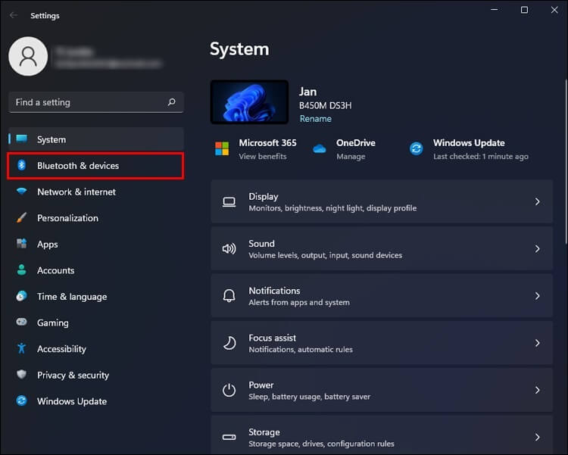Click the vertical scrollbar on the right

coord(565,161)
